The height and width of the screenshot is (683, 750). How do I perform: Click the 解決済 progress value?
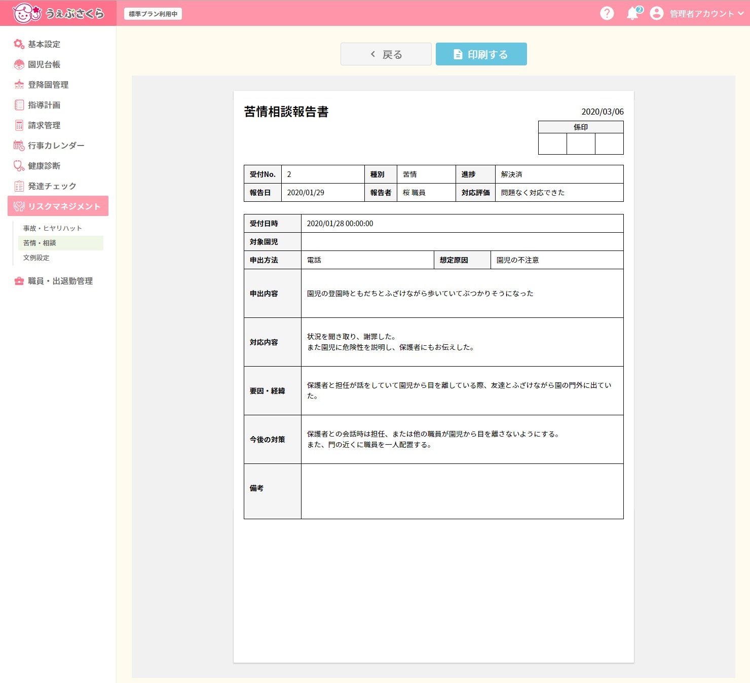[511, 174]
